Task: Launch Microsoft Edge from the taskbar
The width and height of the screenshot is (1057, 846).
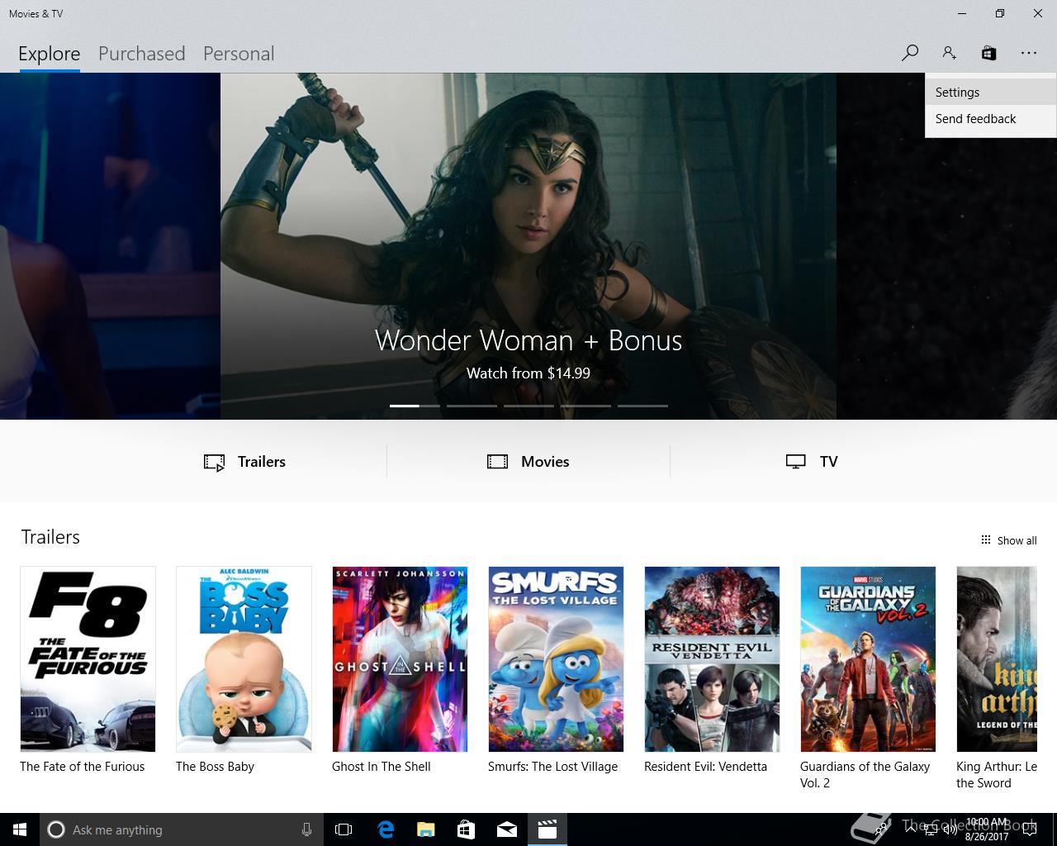Action: click(385, 829)
